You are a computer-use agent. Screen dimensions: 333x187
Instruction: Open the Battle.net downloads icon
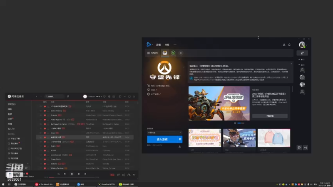pyautogui.click(x=284, y=45)
